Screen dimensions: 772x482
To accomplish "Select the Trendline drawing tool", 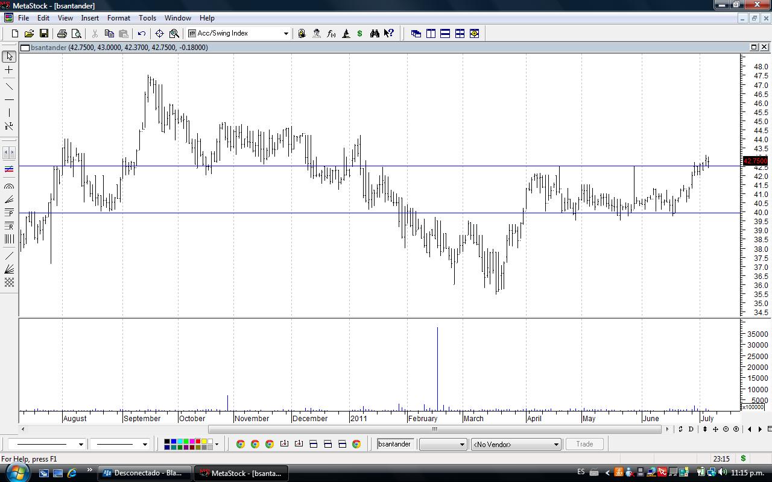I will click(9, 86).
